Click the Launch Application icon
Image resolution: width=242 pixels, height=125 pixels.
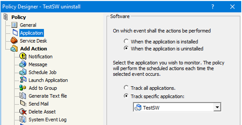[x=23, y=80]
